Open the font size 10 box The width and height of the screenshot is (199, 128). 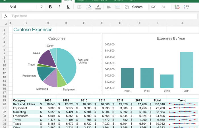[x=41, y=7]
